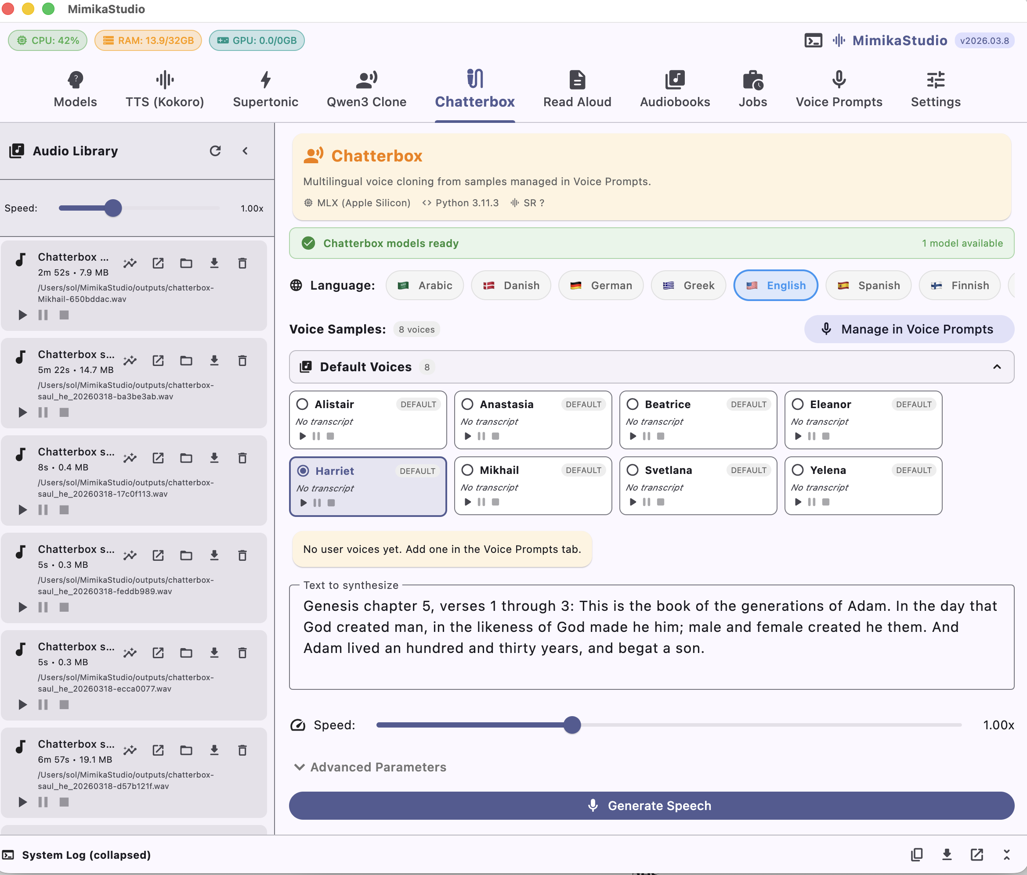Viewport: 1027px width, 875px height.
Task: Collapse the Default Voices section
Action: (x=997, y=367)
